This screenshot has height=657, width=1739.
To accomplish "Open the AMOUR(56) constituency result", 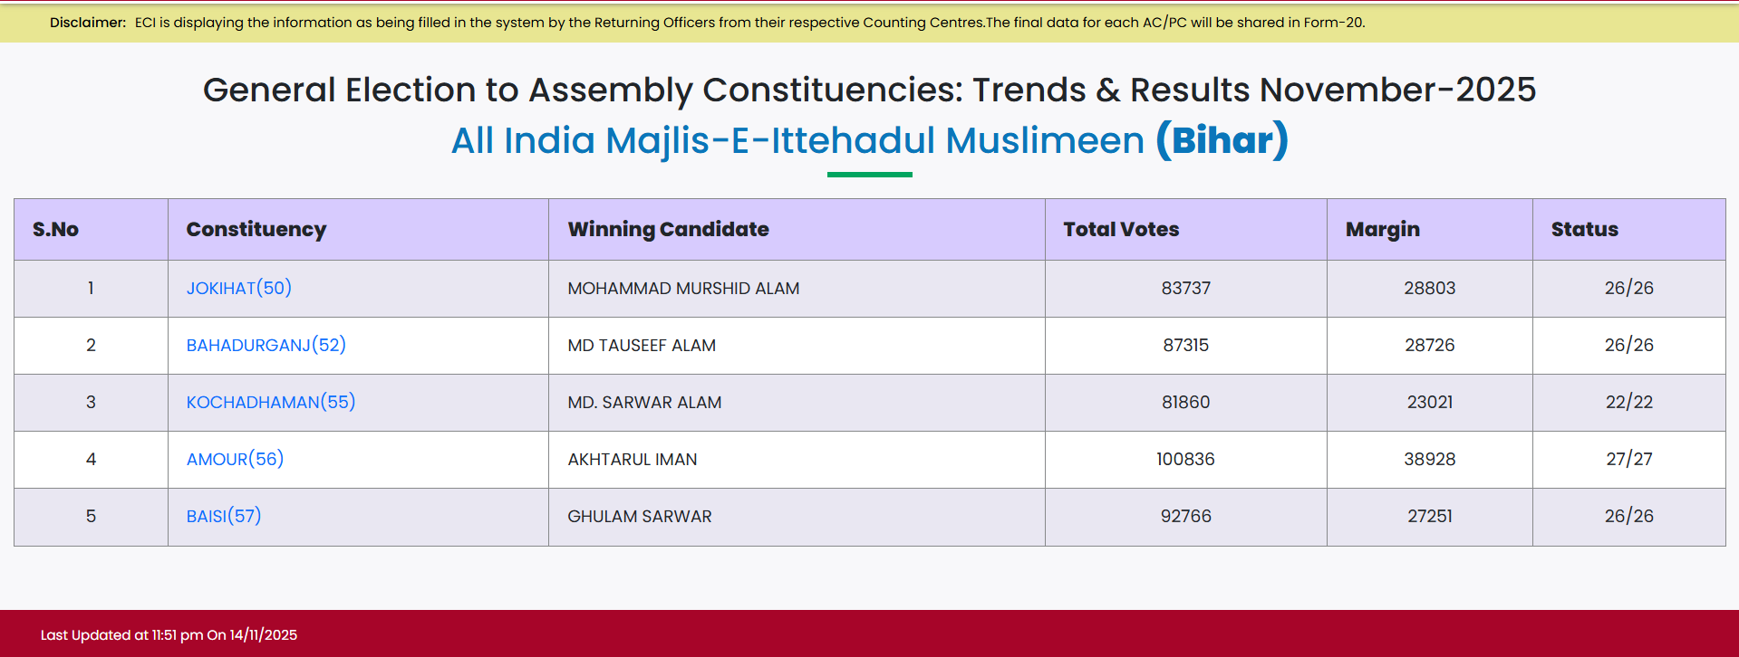I will click(235, 460).
